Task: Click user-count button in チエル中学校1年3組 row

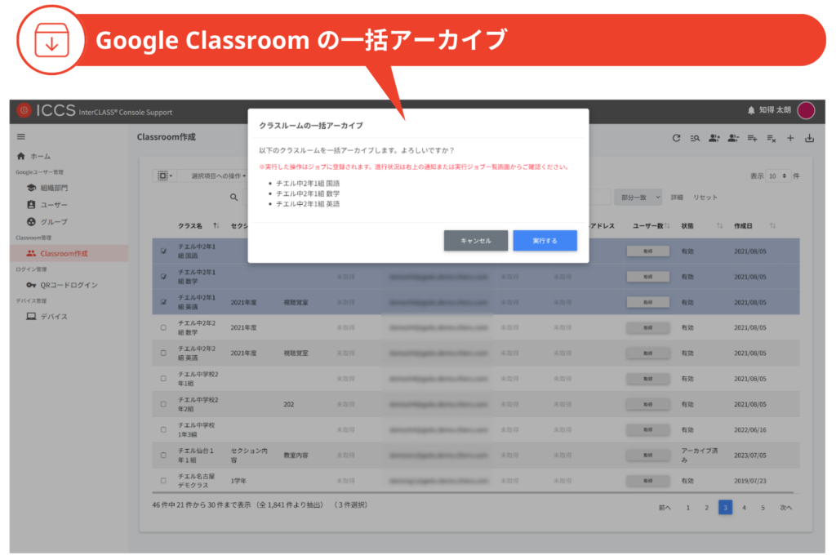Action: tap(647, 429)
